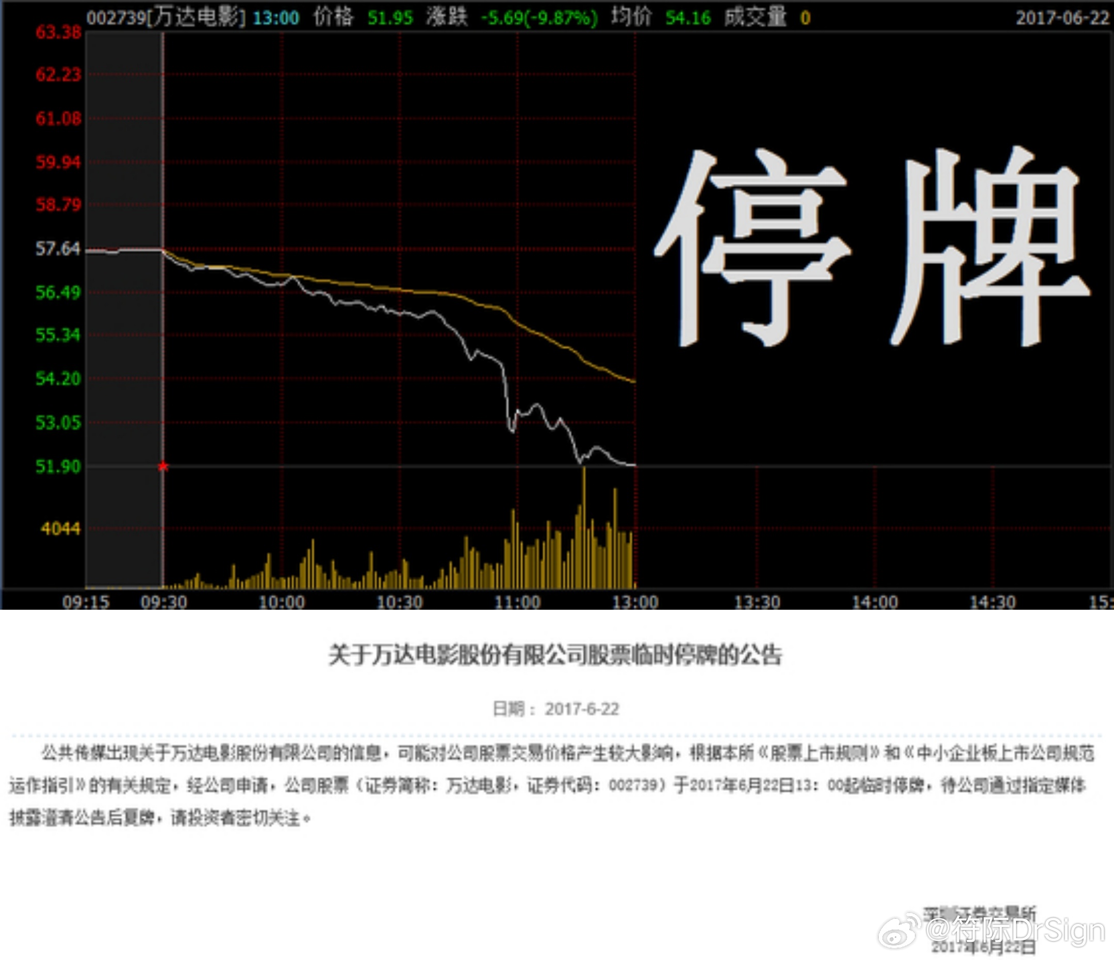Viewport: 1114px width, 960px height.
Task: Select the average price value 54.16
Action: 688,18
